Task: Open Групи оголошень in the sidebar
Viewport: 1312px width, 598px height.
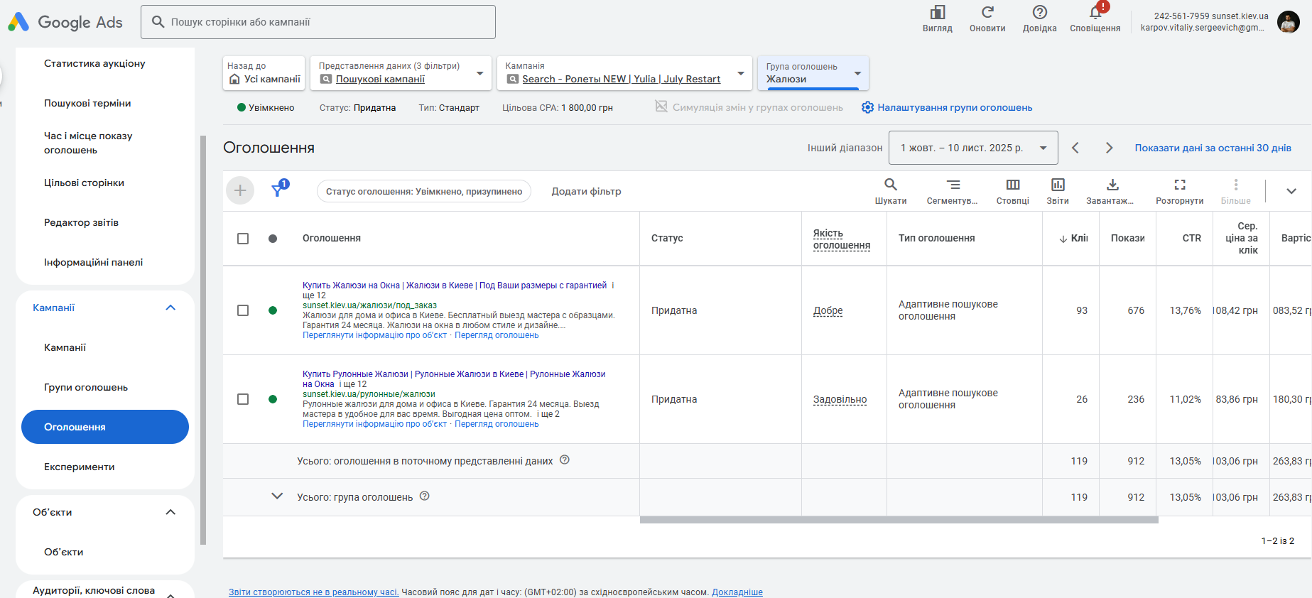Action: (x=86, y=387)
